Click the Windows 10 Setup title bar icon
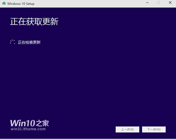Screen dimensions: 176x139 coord(4,3)
